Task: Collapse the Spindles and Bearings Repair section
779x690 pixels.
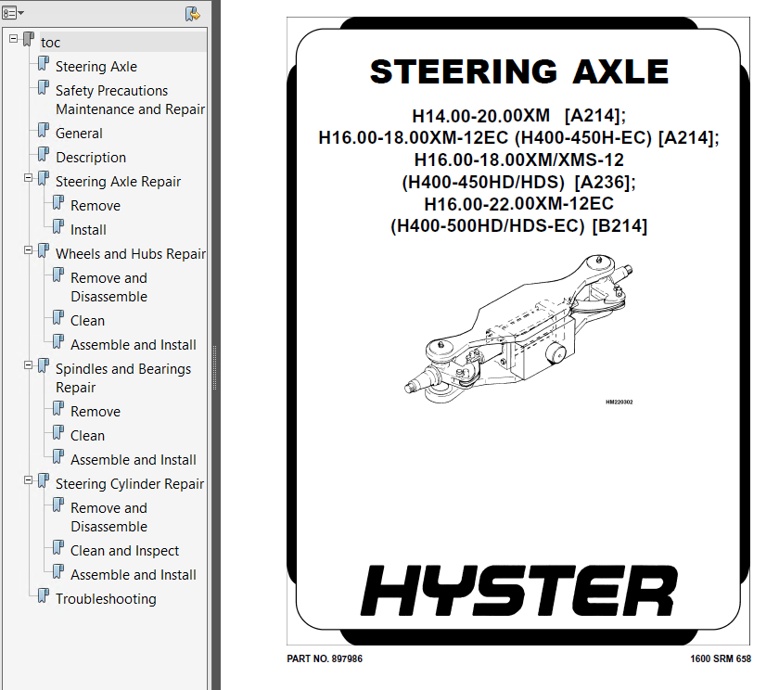Action: 29,365
